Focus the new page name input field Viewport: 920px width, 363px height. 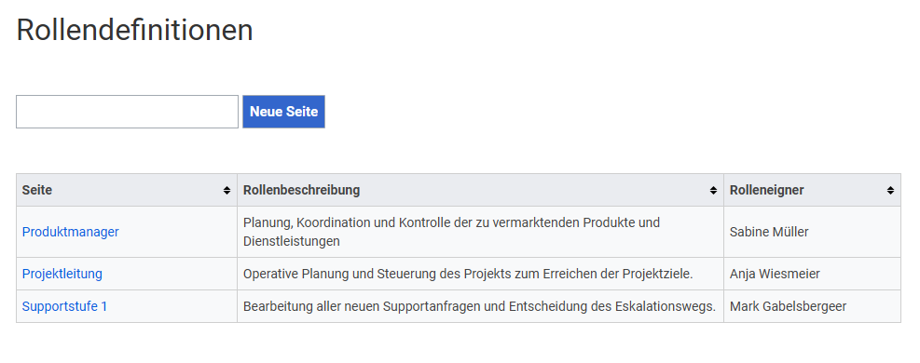127,112
